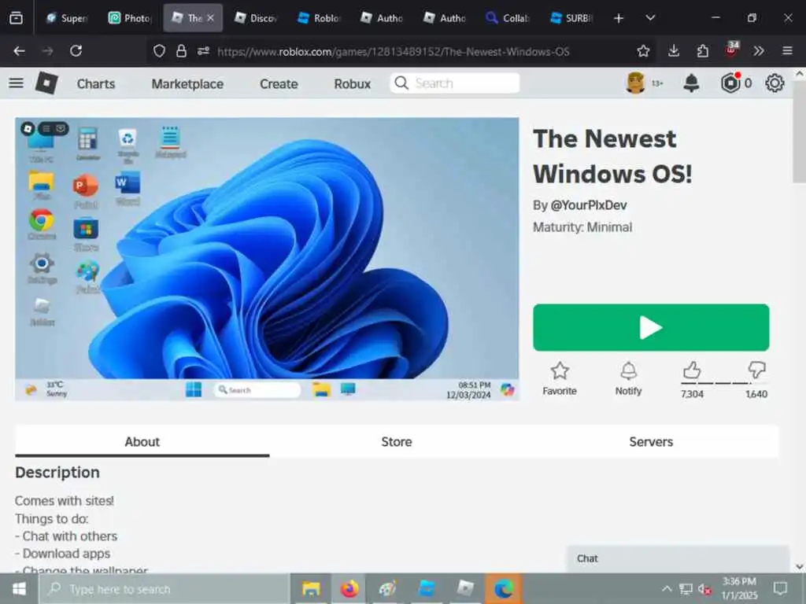Click the muted volume tray icon
806x604 pixels.
tap(704, 589)
